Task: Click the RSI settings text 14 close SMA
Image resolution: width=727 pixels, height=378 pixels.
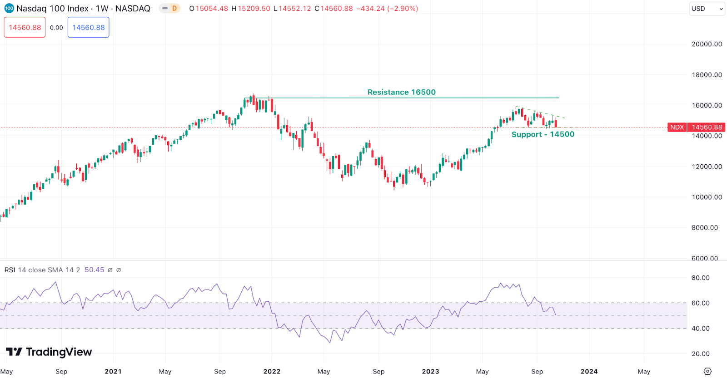Action: pos(40,270)
